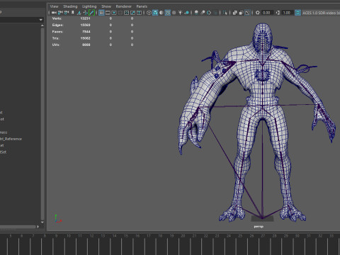Open the Show menu
The height and width of the screenshot is (255, 340).
[106, 6]
